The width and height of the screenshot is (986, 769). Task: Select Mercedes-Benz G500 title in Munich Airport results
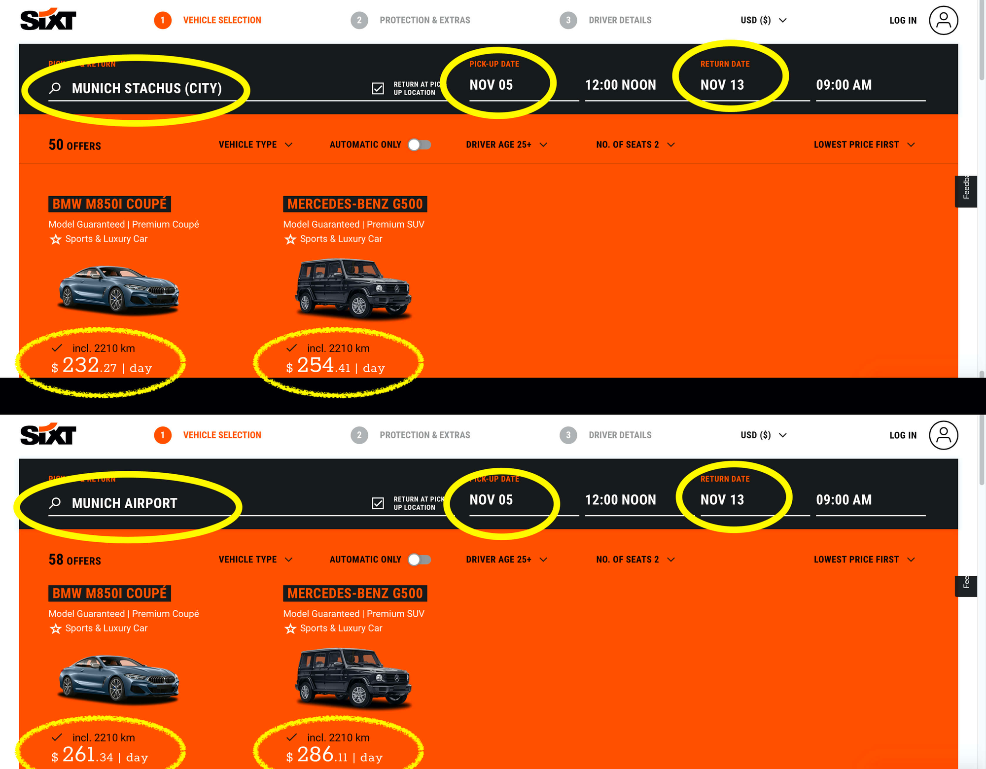[x=355, y=593]
